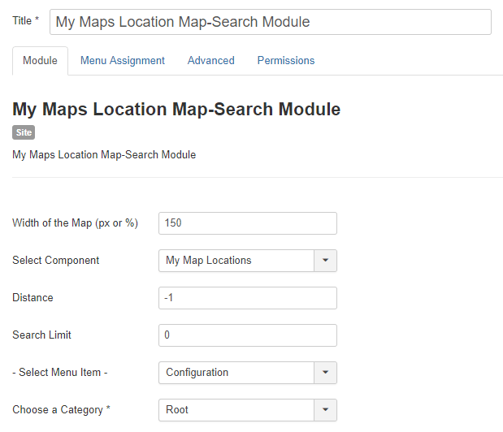Focus the Width of the Map field
Screen dimensions: 503x432
(x=247, y=223)
